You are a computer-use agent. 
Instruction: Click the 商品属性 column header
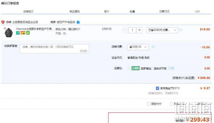point(75,12)
